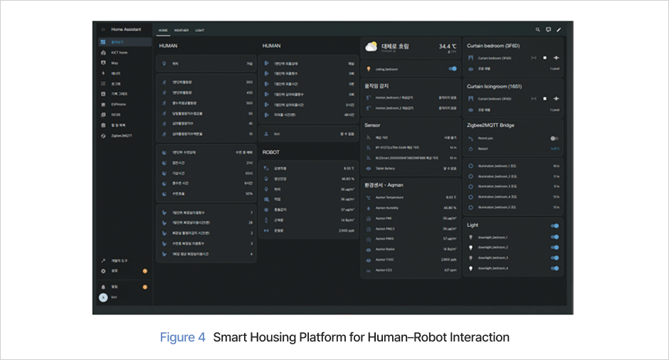Image resolution: width=669 pixels, height=360 pixels.
Task: Open the search magnifier in top bar
Action: pyautogui.click(x=537, y=30)
